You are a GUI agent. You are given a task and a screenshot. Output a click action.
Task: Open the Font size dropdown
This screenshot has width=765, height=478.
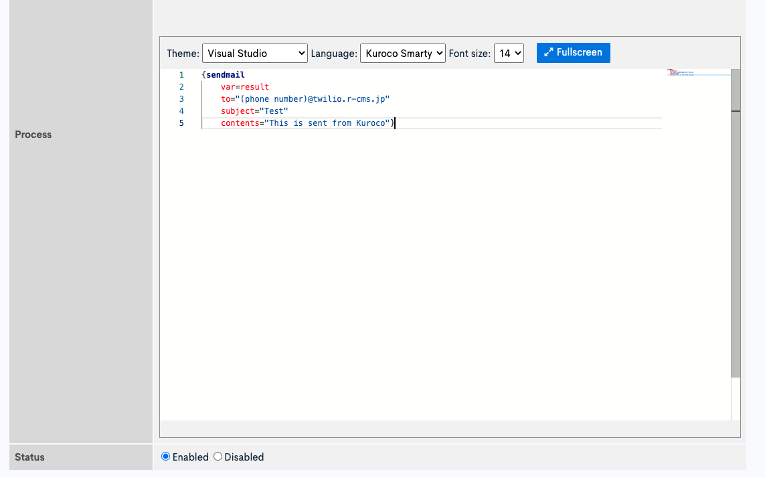509,53
